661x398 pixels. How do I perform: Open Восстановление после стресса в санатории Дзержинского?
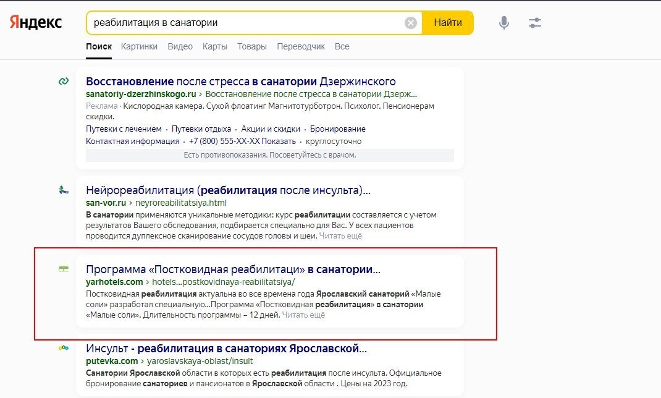(x=241, y=82)
